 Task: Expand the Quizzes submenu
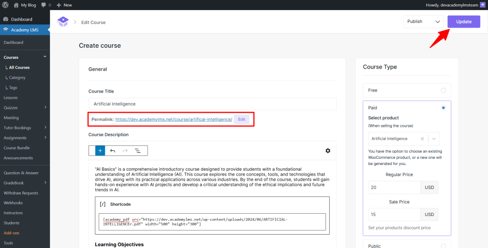point(45,108)
